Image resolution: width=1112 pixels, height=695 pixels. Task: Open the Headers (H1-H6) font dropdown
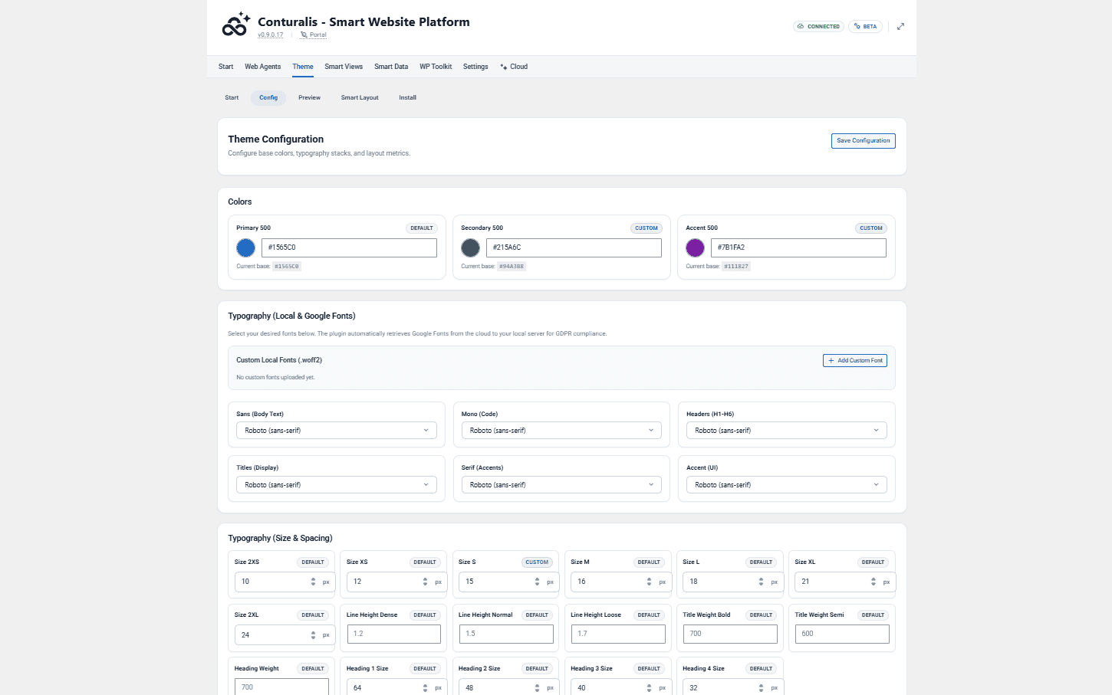(787, 431)
